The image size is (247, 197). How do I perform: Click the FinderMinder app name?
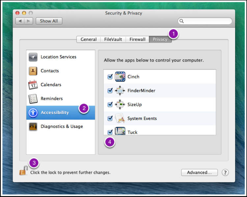point(142,90)
